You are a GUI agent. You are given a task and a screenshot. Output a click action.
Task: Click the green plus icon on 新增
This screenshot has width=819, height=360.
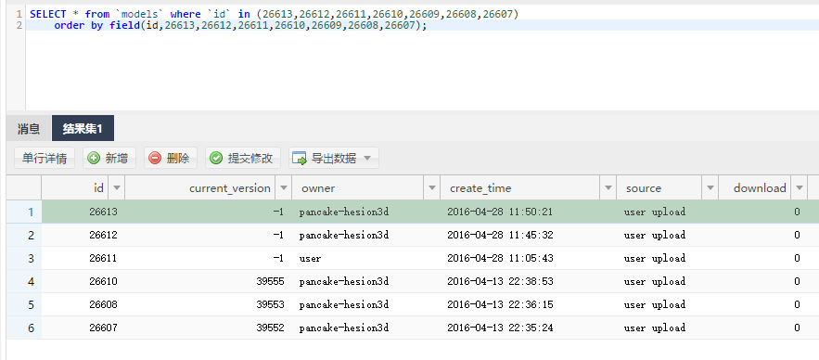pos(94,159)
